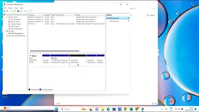Open File Explorer from the taskbar
The height and width of the screenshot is (112, 199).
pos(103,109)
